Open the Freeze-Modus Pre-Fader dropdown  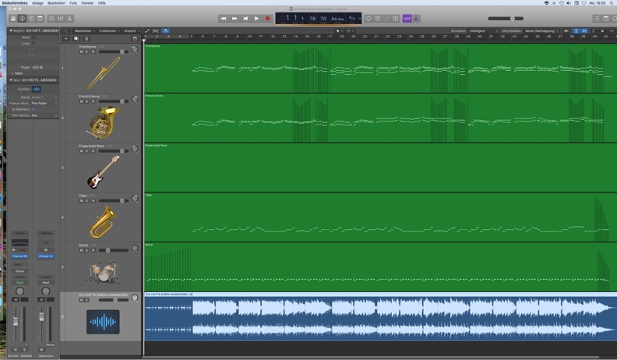(44, 103)
